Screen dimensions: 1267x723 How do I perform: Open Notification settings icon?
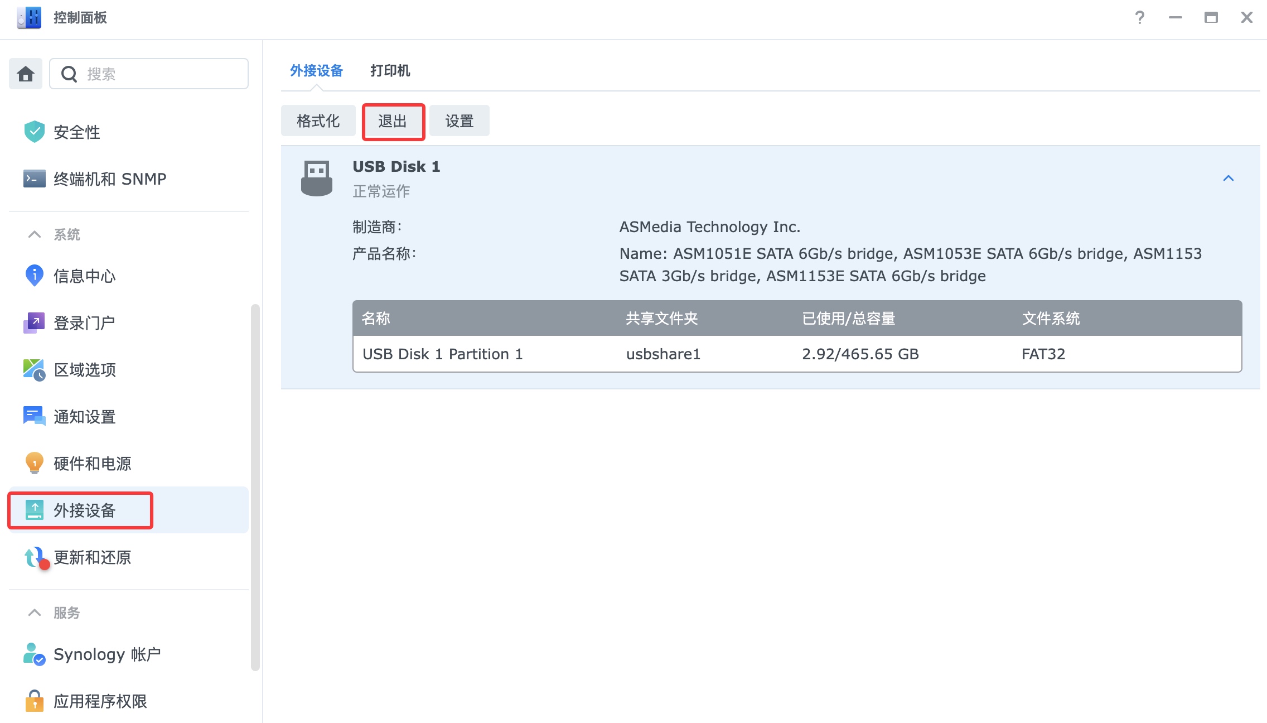[x=35, y=416]
